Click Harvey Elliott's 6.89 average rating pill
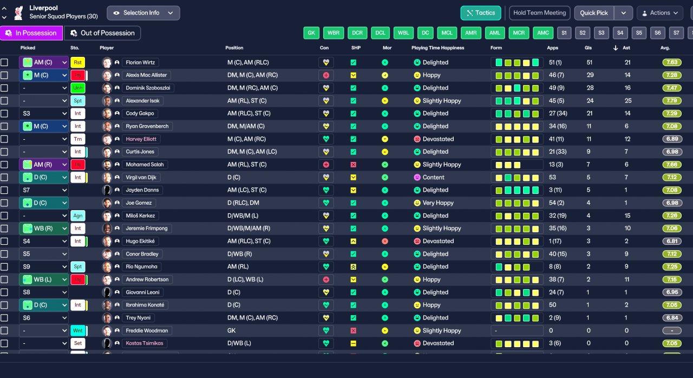The height and width of the screenshot is (378, 693). pyautogui.click(x=672, y=139)
